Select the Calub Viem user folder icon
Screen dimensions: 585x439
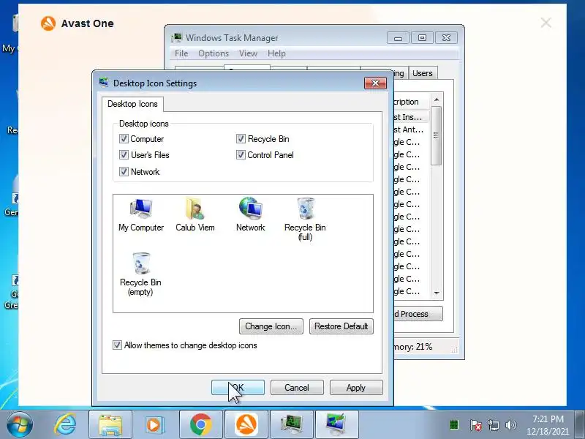[195, 215]
